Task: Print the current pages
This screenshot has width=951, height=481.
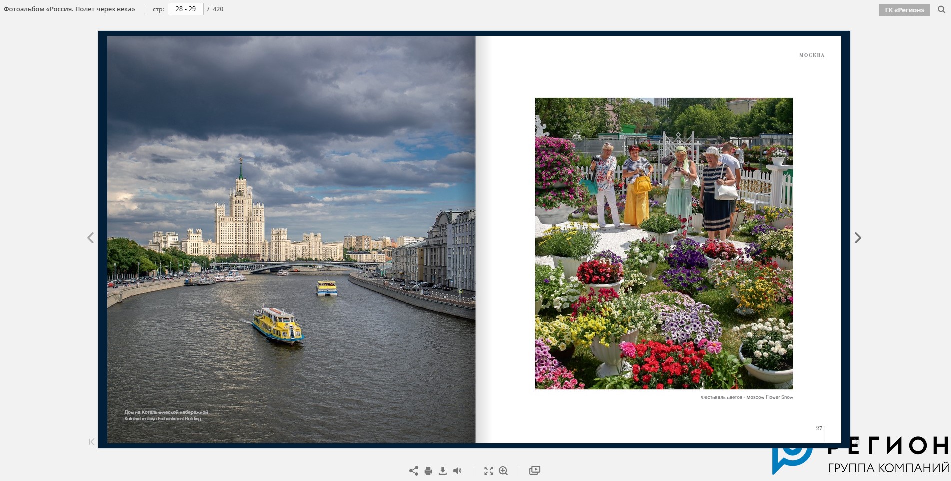Action: click(428, 471)
